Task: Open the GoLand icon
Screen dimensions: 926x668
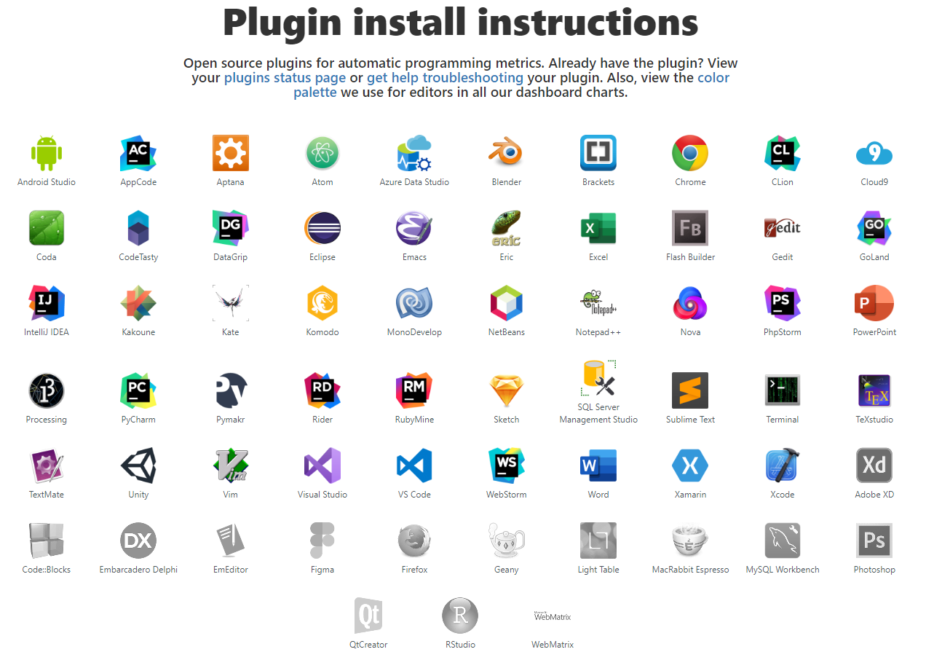Action: coord(874,228)
